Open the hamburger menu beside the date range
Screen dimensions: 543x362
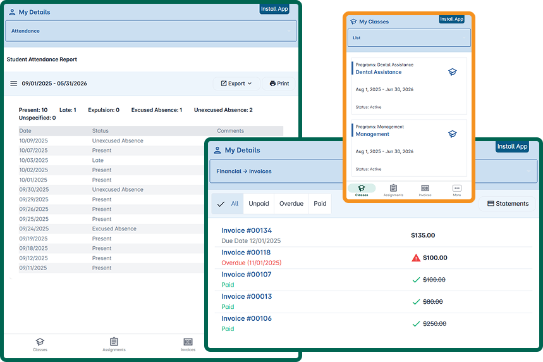13,84
